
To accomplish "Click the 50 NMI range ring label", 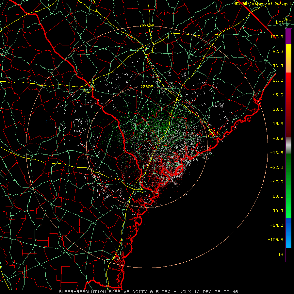I will (147, 87).
